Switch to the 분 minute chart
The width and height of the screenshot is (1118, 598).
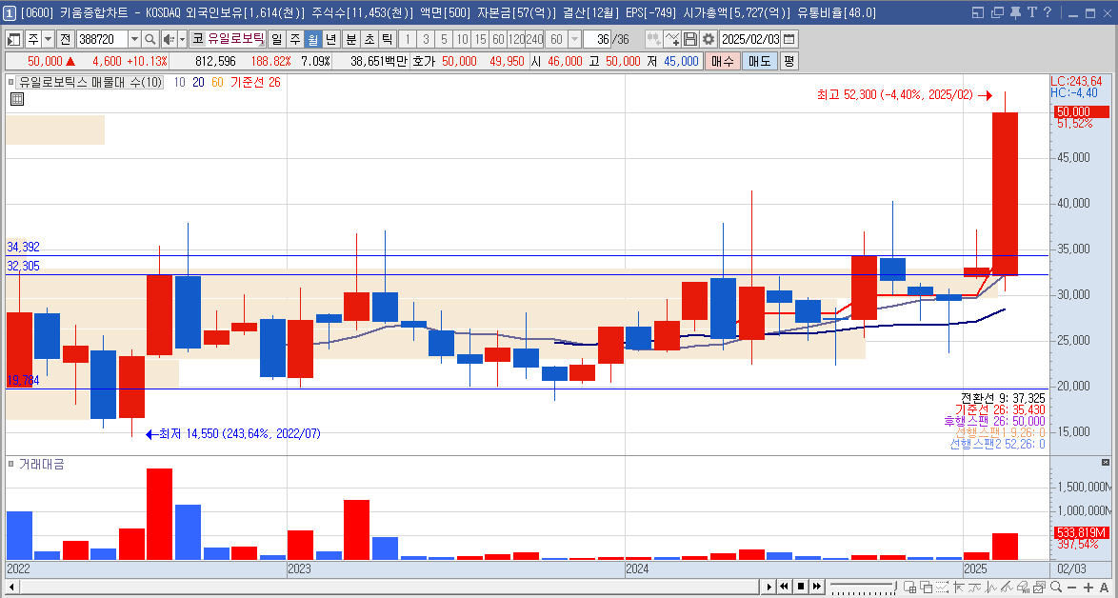click(350, 39)
